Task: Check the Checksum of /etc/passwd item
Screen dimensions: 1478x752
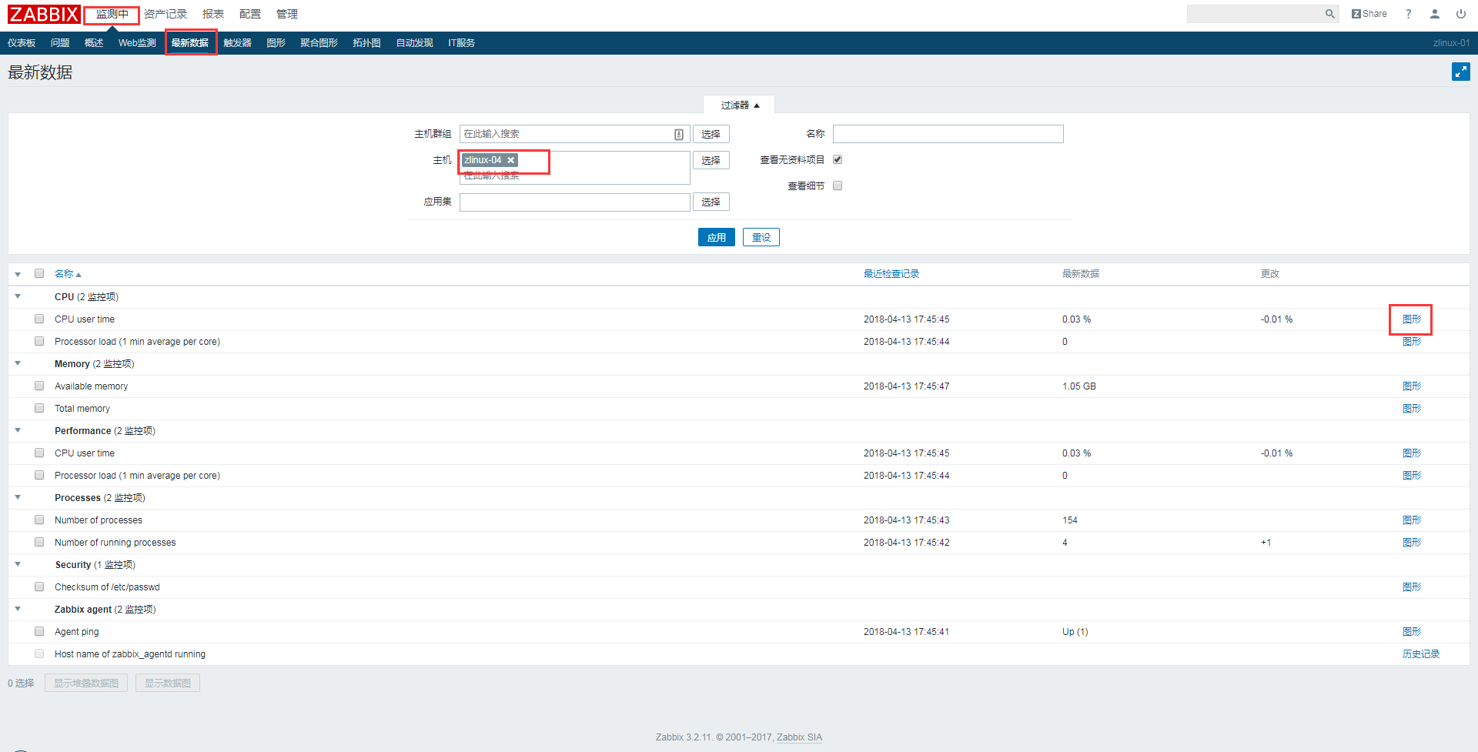Action: (x=39, y=587)
